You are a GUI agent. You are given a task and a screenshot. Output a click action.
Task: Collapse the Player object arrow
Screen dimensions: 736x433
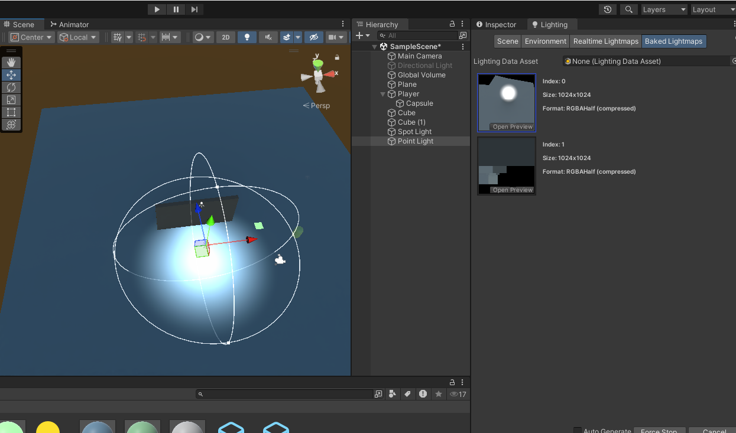point(382,94)
